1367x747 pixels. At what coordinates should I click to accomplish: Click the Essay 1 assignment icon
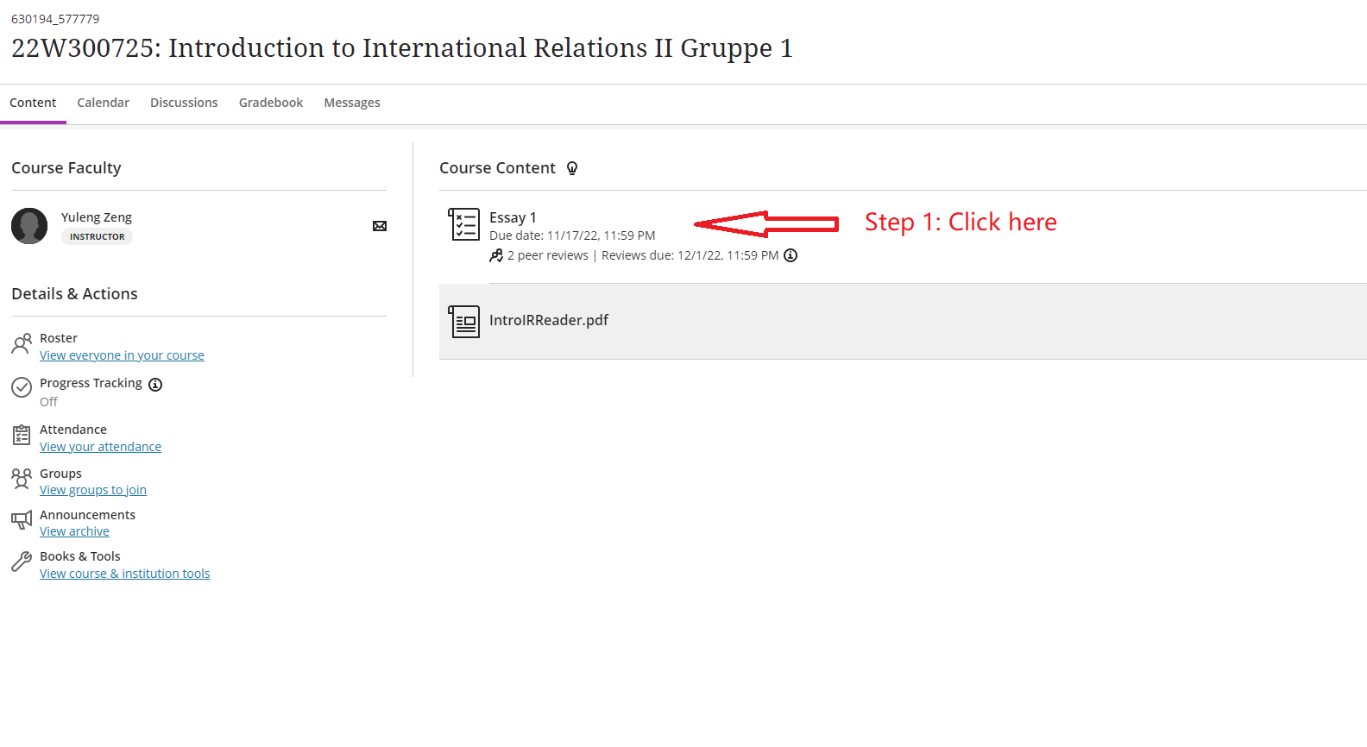coord(464,224)
